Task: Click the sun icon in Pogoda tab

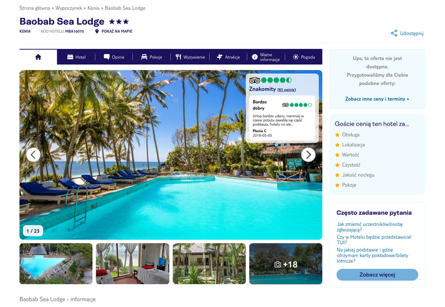Action: coord(296,57)
